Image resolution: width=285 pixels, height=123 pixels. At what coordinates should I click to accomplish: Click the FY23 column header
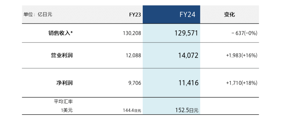tap(135, 15)
